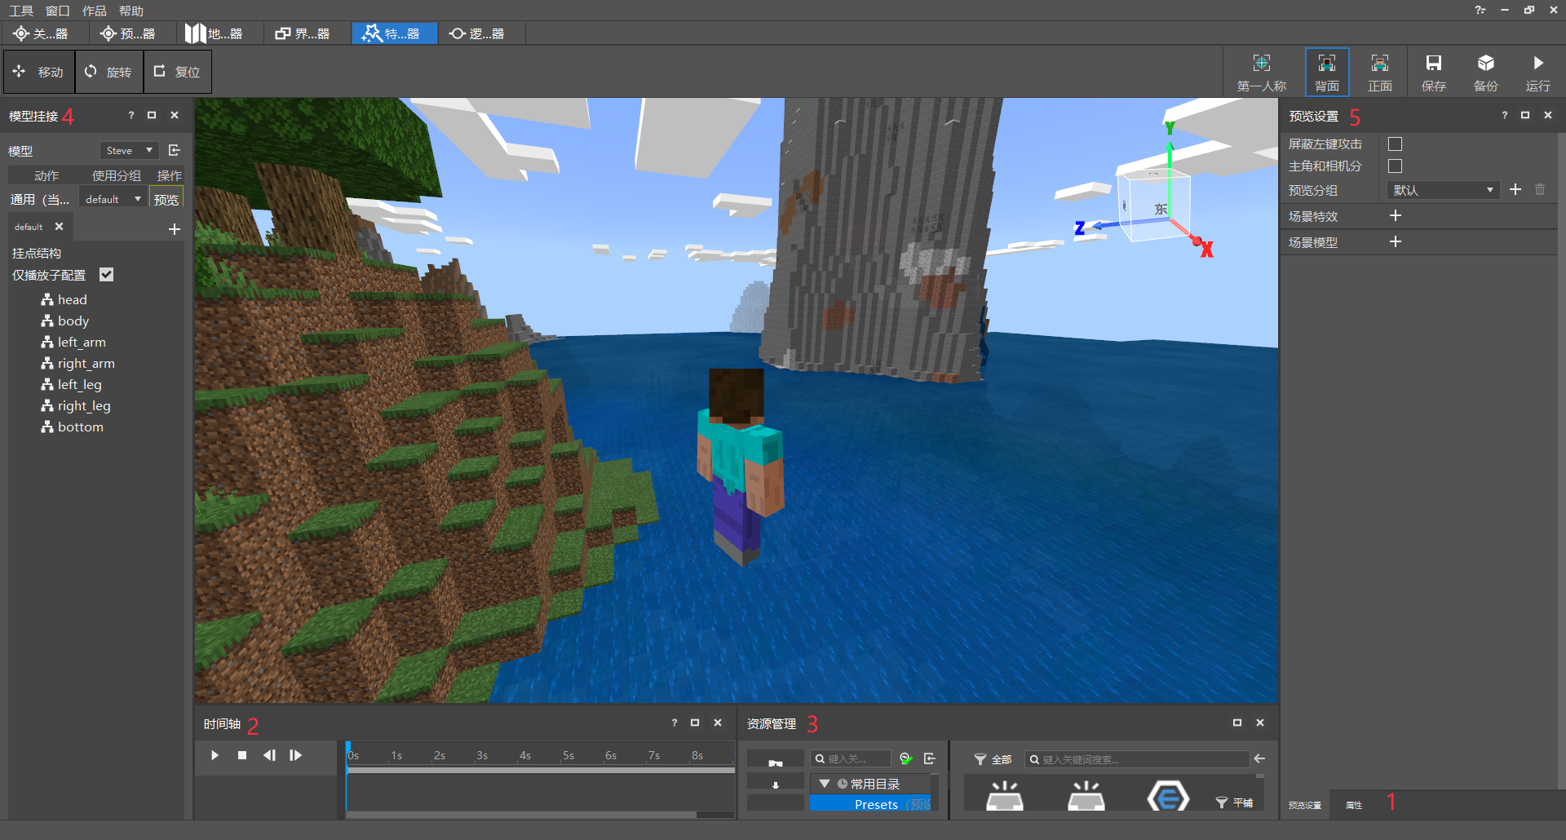Open help for 模型挂接 panel
This screenshot has height=840, width=1566.
[x=131, y=116]
